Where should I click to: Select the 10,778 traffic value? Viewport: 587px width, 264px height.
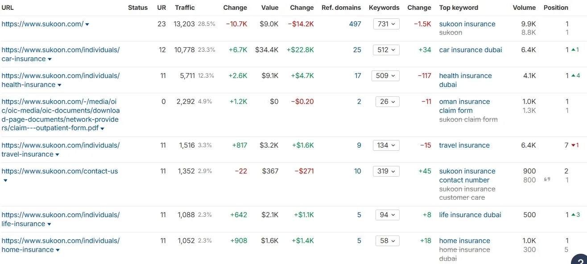click(x=185, y=50)
